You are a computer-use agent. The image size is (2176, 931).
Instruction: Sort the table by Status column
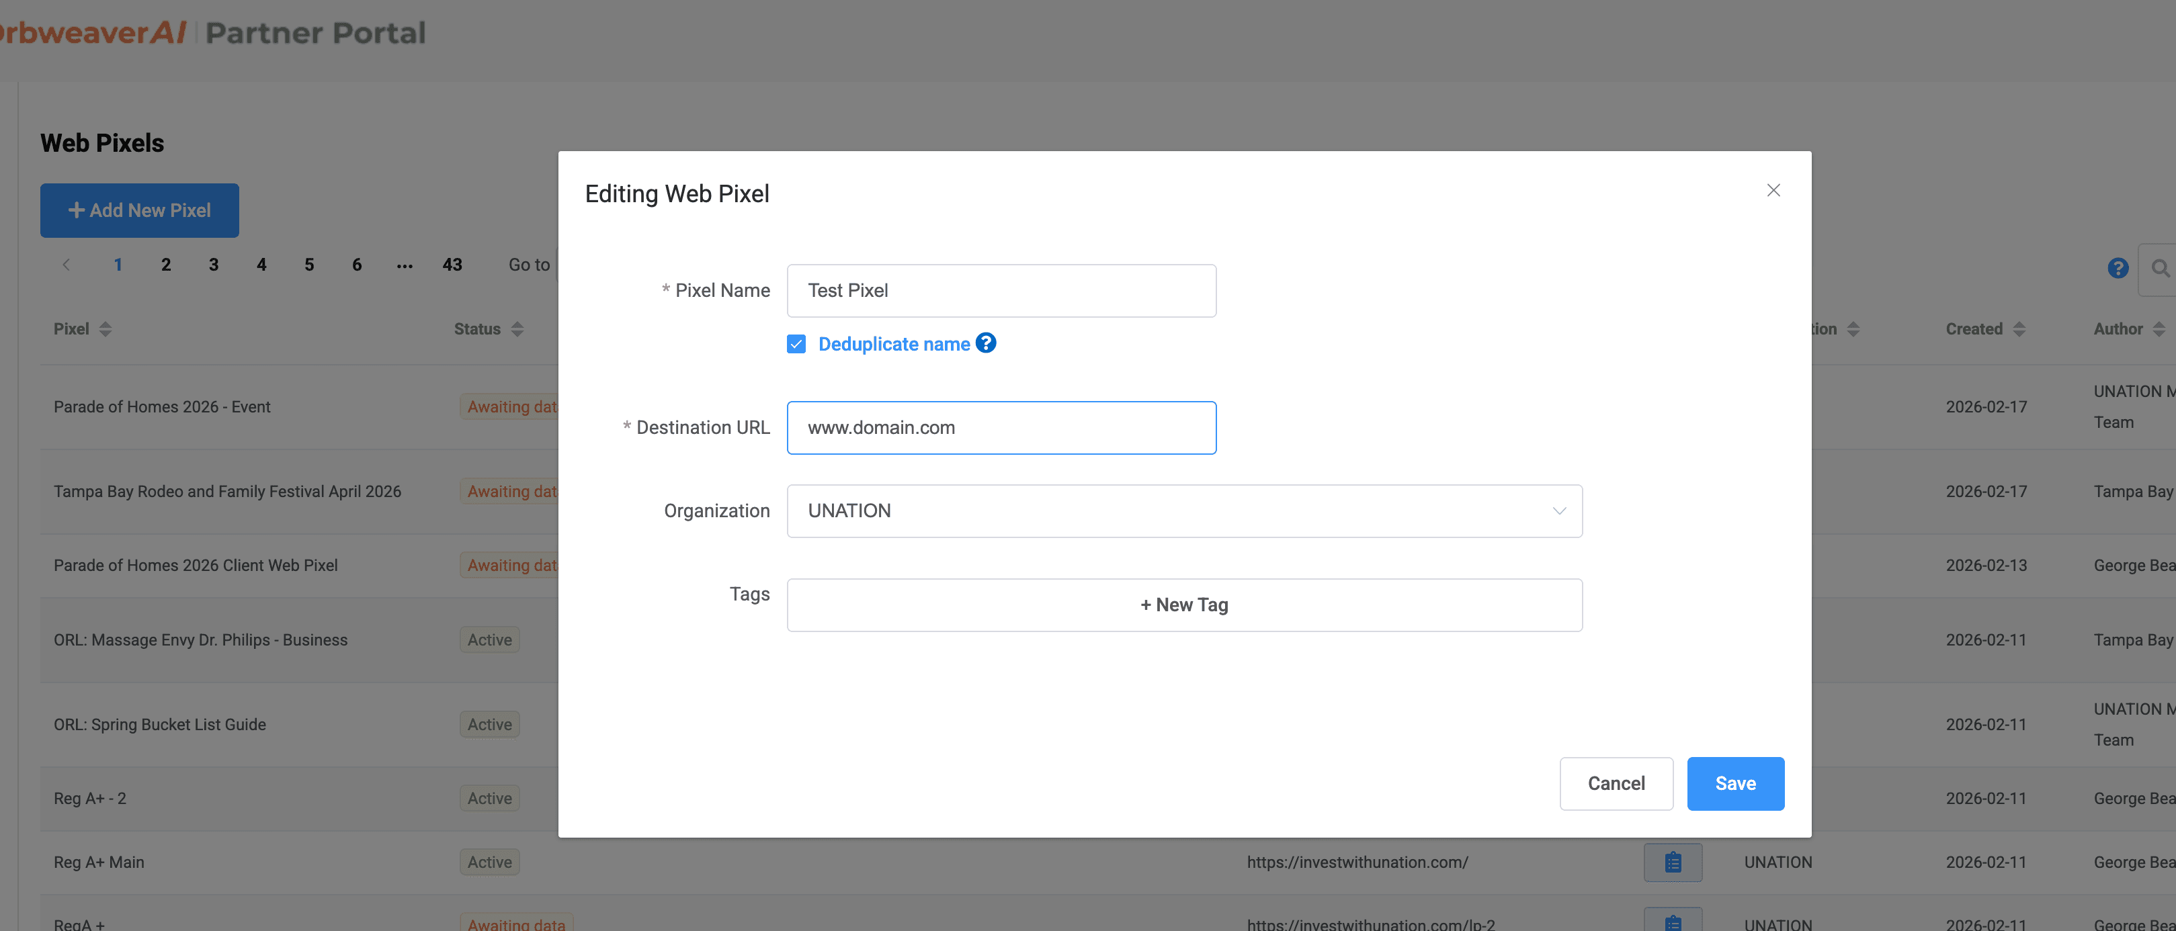tap(517, 329)
